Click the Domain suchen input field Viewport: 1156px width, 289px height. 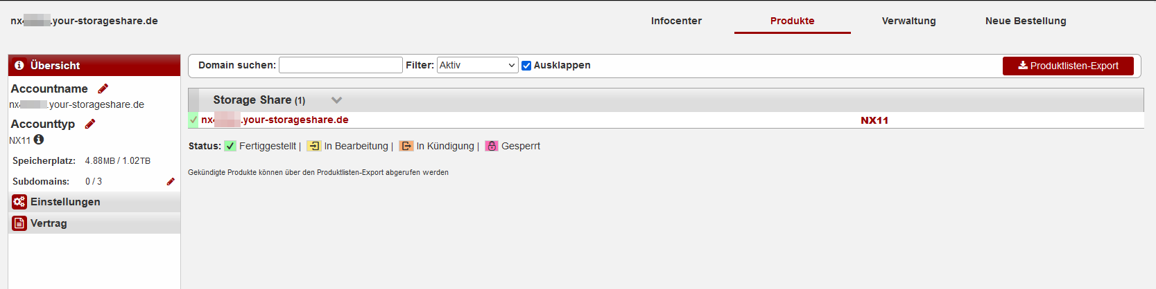[x=340, y=65]
